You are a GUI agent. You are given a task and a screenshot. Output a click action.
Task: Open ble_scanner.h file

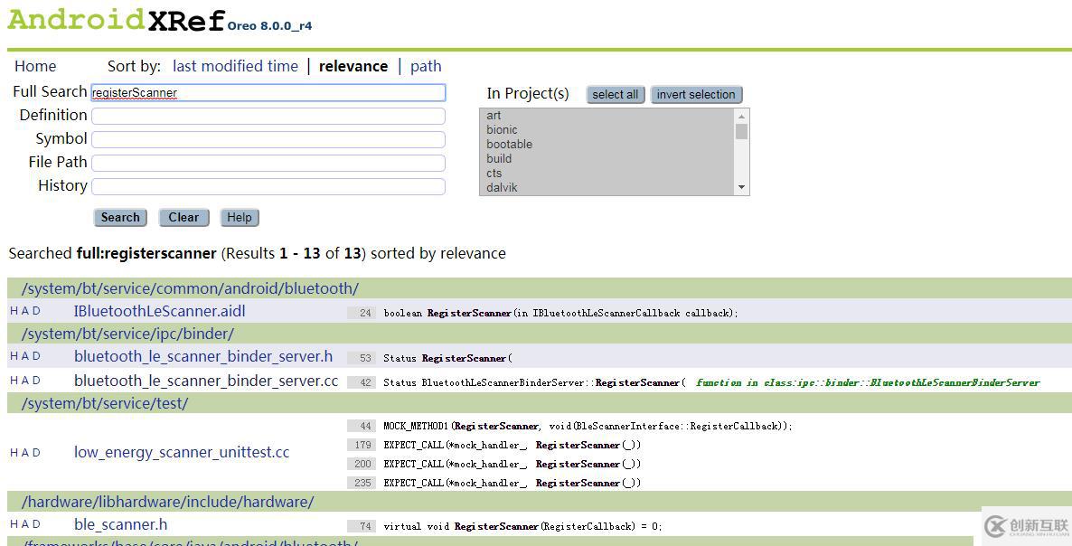(120, 524)
